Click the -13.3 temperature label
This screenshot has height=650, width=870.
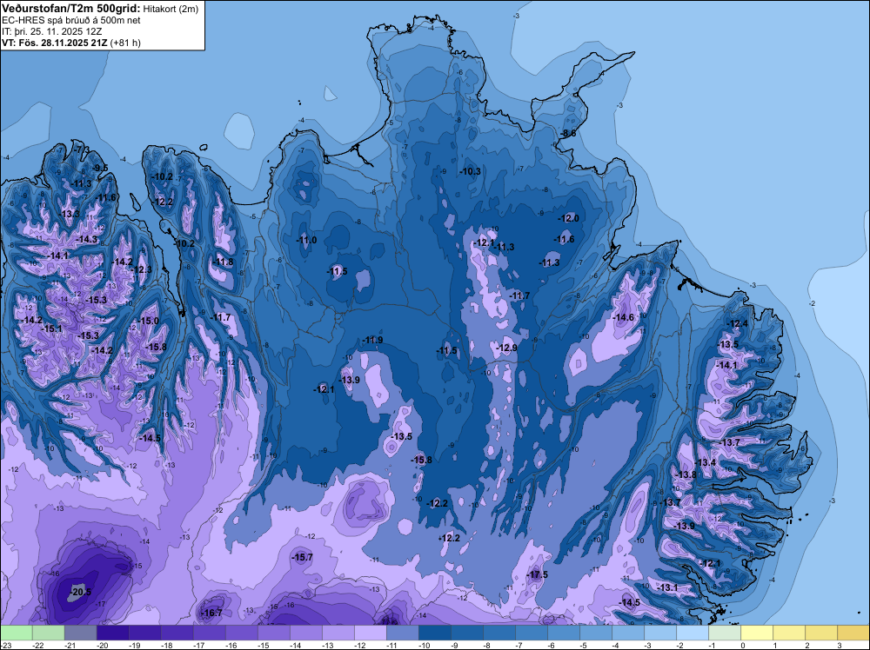tap(70, 214)
